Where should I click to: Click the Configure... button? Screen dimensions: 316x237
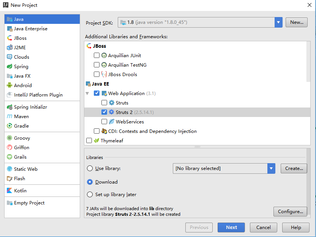tap(290, 212)
